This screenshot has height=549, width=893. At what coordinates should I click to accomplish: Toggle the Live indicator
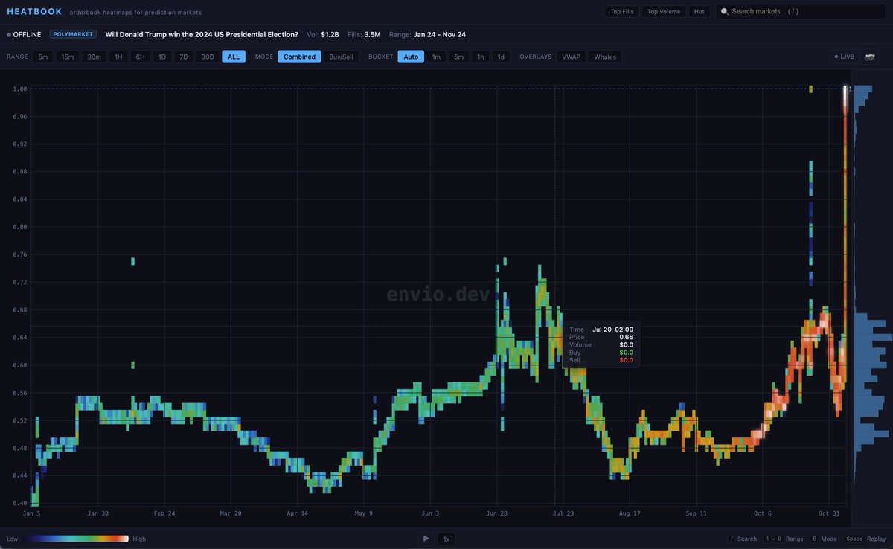[844, 57]
